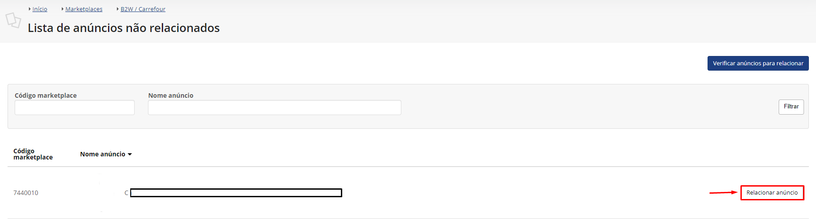Screen dimensions: 816x219
Task: Click the Lista de anúncios não relacionados heading
Action: point(124,28)
